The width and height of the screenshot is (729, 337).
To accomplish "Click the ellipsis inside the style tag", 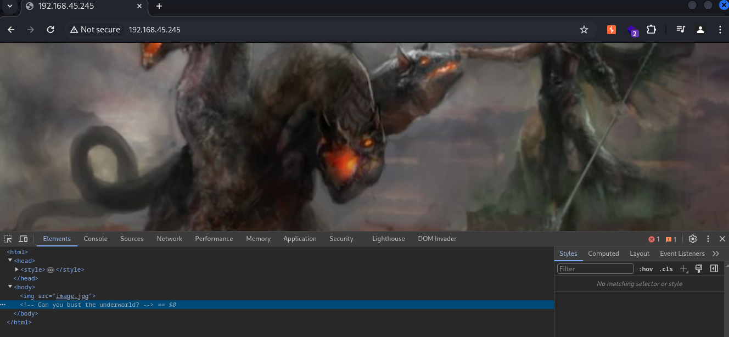I will coord(51,270).
